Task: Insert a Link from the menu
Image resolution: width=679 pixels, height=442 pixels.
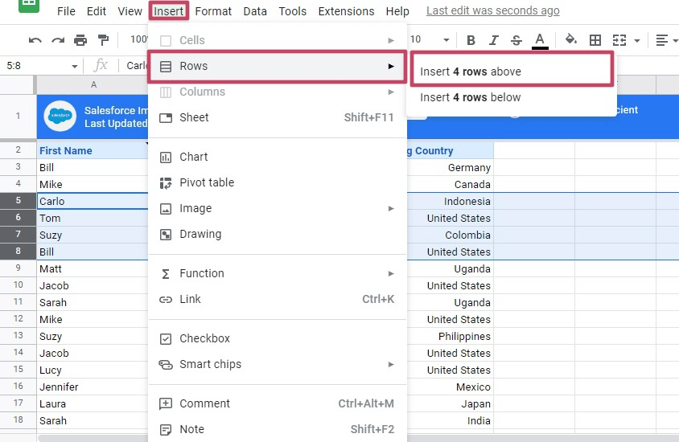Action: [x=277, y=299]
